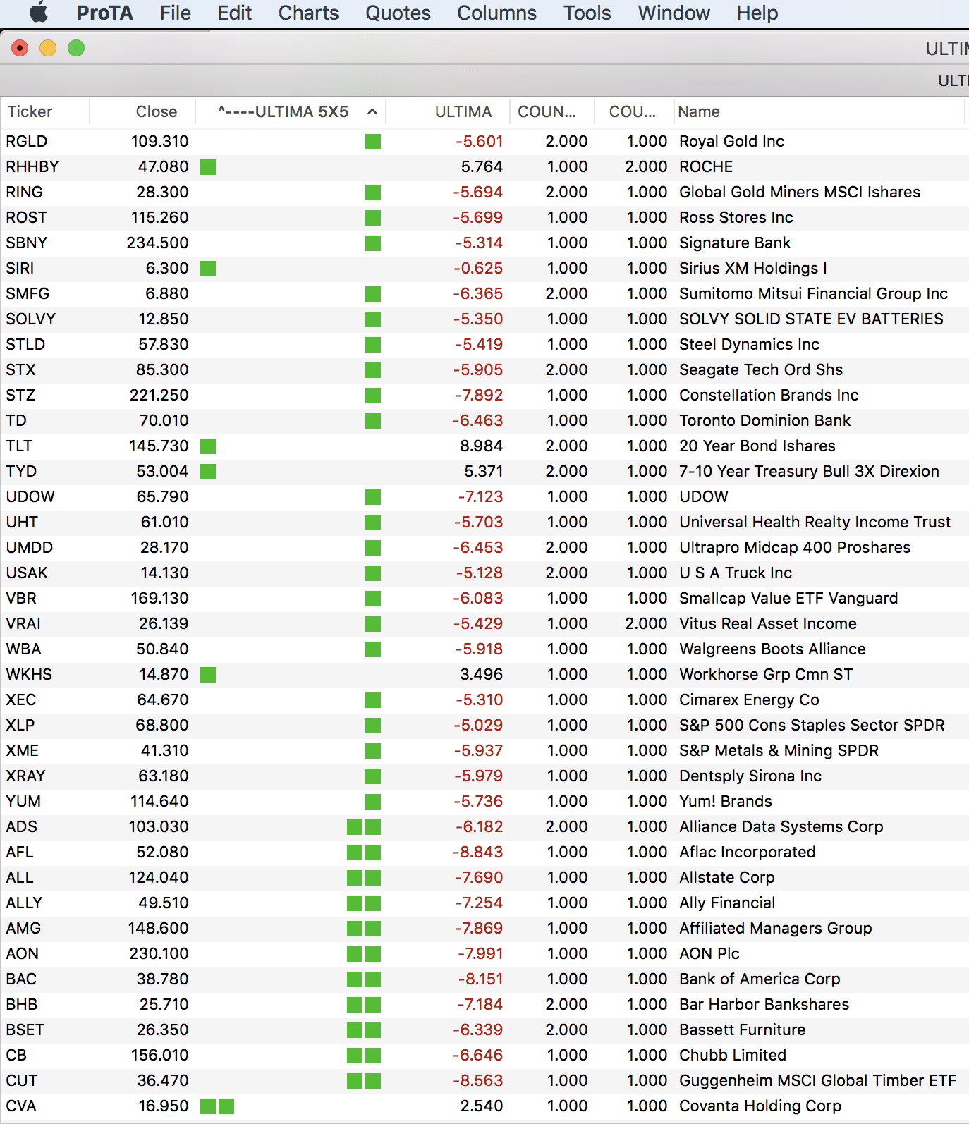Image resolution: width=969 pixels, height=1124 pixels.
Task: Select the BHB ticker cell
Action: (22, 1004)
